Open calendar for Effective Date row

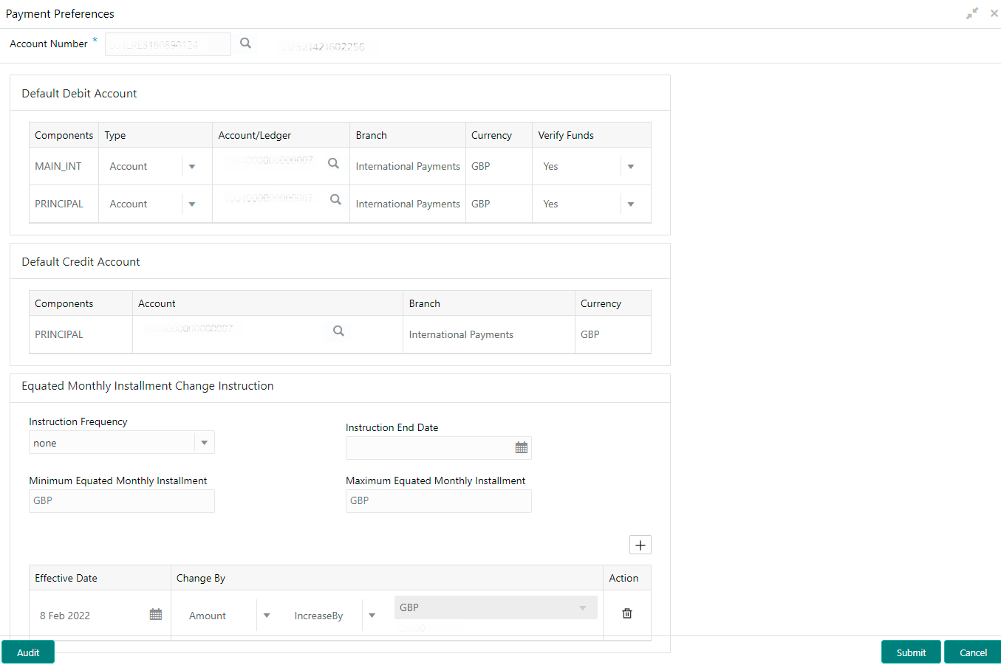pyautogui.click(x=155, y=615)
